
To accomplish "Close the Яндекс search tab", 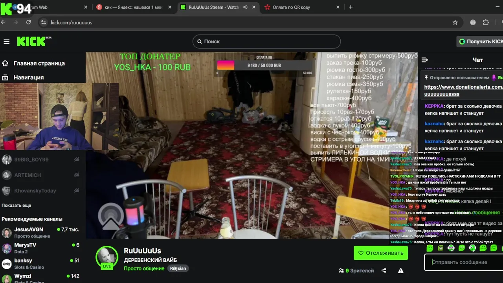I will tap(170, 7).
